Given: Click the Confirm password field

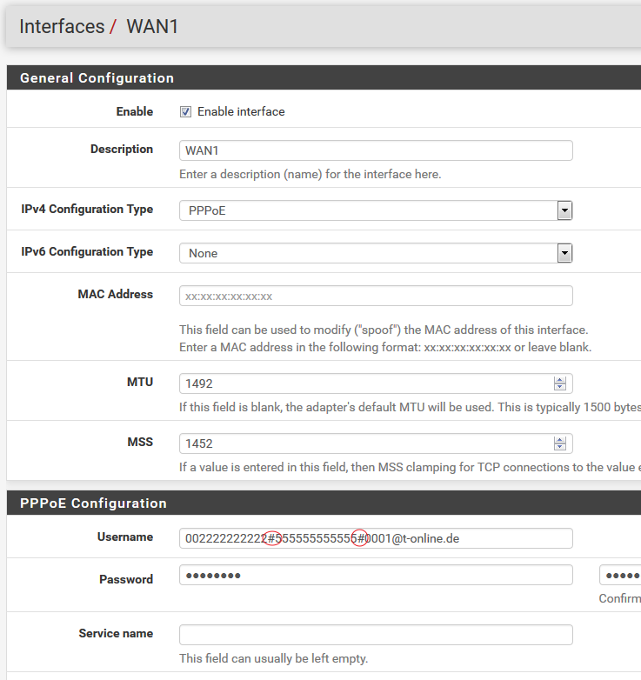Looking at the screenshot, I should [x=619, y=575].
